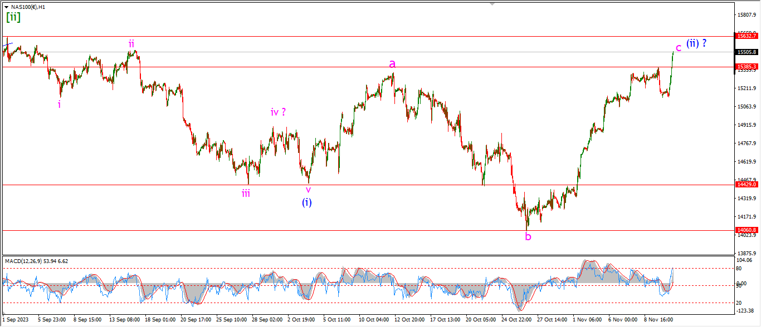Click the '8 Nov 16:00' time axis label
Viewport: 761px width, 327px height.
point(658,320)
